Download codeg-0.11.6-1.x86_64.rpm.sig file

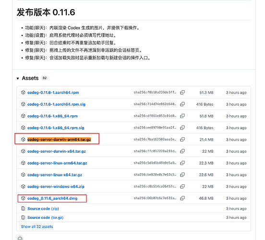[x=56, y=128]
